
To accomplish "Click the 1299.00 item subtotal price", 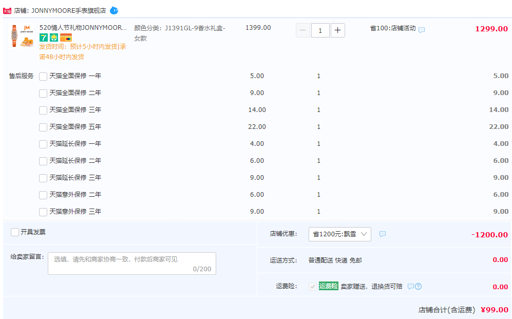I will coord(491,29).
